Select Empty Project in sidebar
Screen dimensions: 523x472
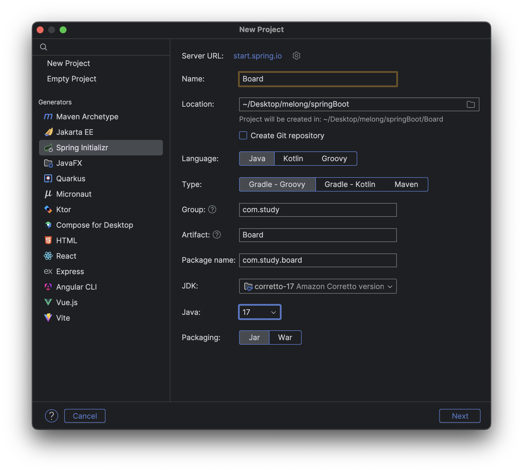[72, 79]
